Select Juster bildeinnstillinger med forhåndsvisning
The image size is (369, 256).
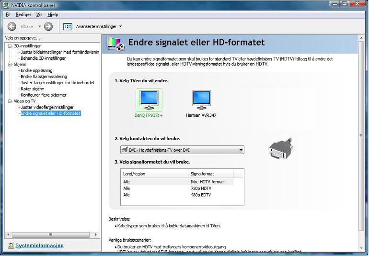[60, 52]
